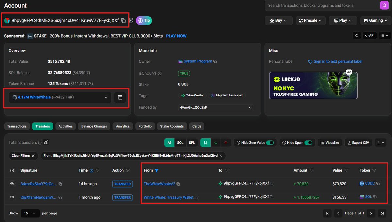Select the All transfer type filter
392x222 pixels.
point(169,143)
